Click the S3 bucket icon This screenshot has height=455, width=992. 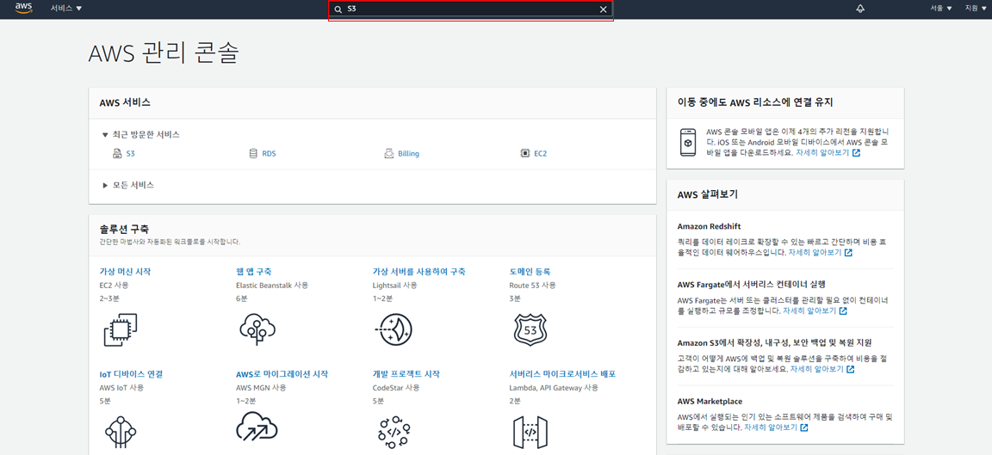pos(117,154)
